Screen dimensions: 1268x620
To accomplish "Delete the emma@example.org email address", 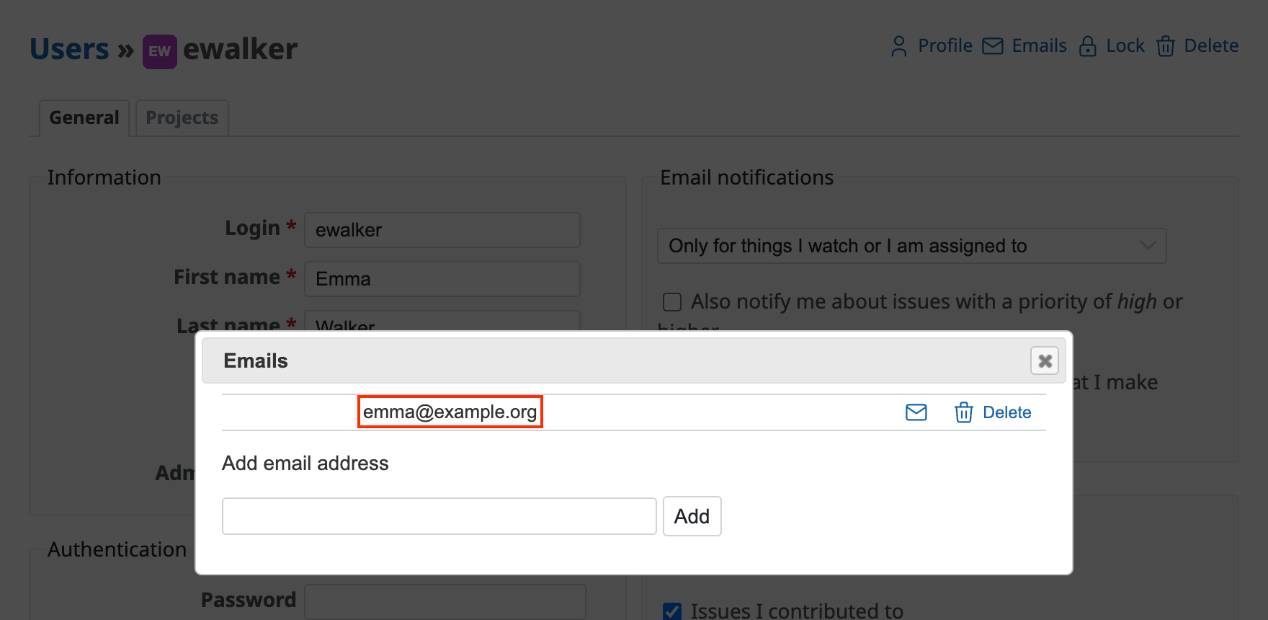I will click(x=993, y=412).
